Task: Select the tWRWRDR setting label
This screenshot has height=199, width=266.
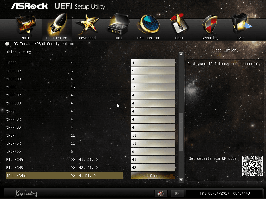Action: point(14,119)
